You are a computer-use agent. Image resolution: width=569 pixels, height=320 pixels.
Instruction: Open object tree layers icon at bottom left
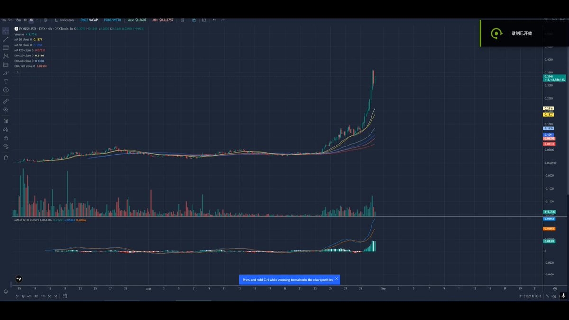[x=6, y=292]
